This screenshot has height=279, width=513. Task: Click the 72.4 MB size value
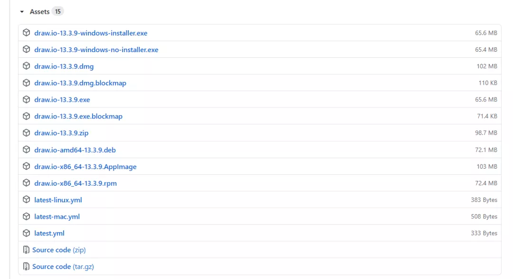tap(486, 183)
